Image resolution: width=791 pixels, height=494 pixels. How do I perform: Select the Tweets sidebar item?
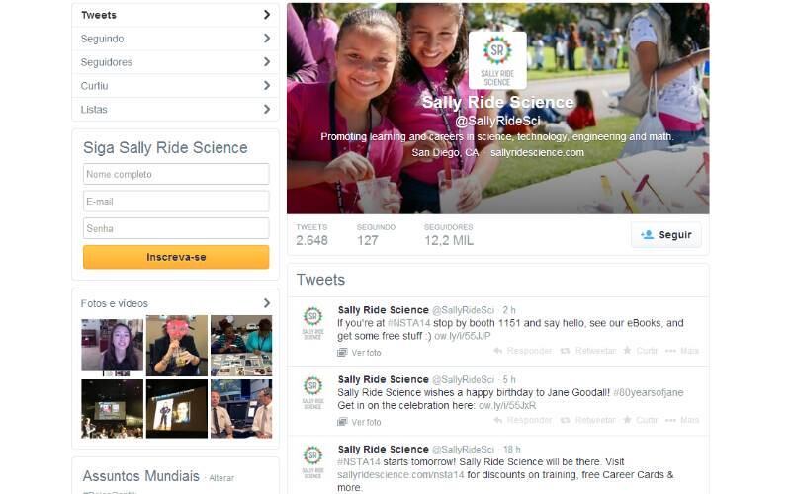tap(176, 15)
